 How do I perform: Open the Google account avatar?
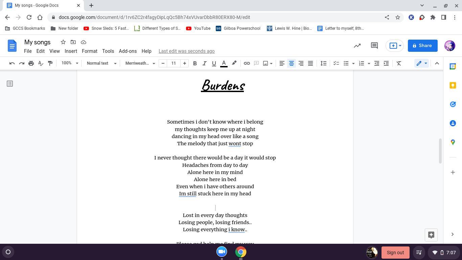point(450,46)
